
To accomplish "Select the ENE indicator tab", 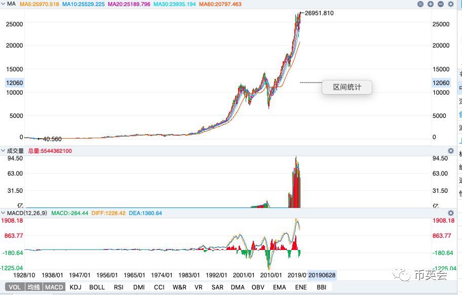I will tap(301, 287).
